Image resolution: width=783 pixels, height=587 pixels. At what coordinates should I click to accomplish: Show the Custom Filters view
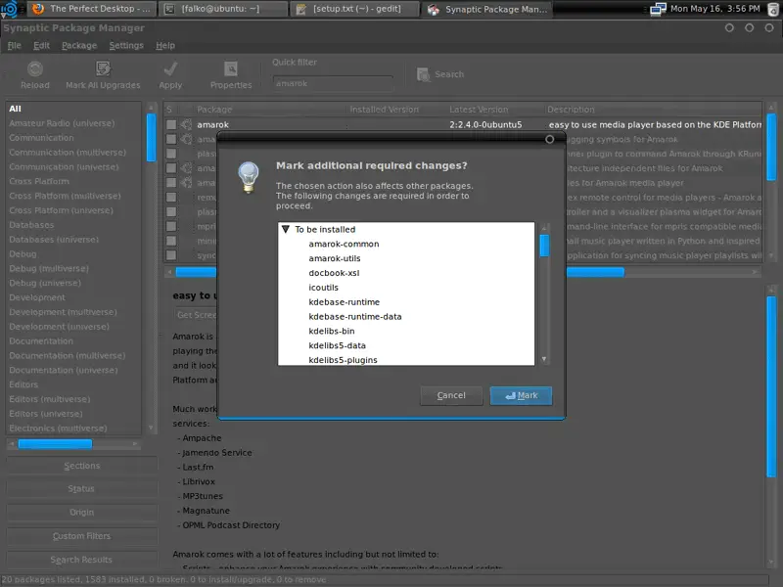82,536
